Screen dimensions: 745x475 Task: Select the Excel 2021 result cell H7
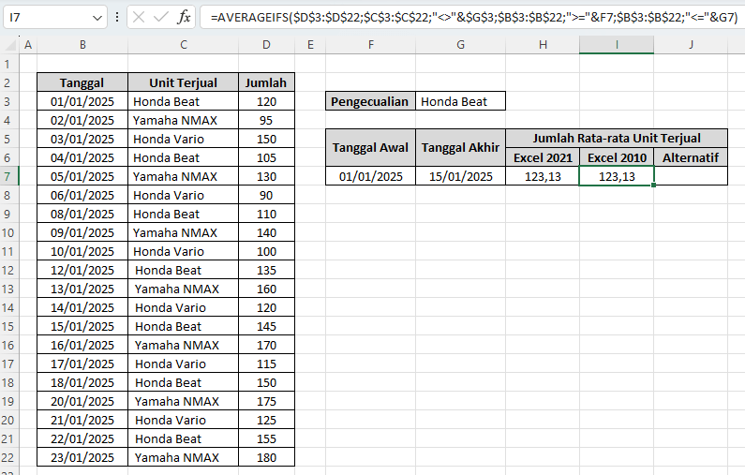542,176
